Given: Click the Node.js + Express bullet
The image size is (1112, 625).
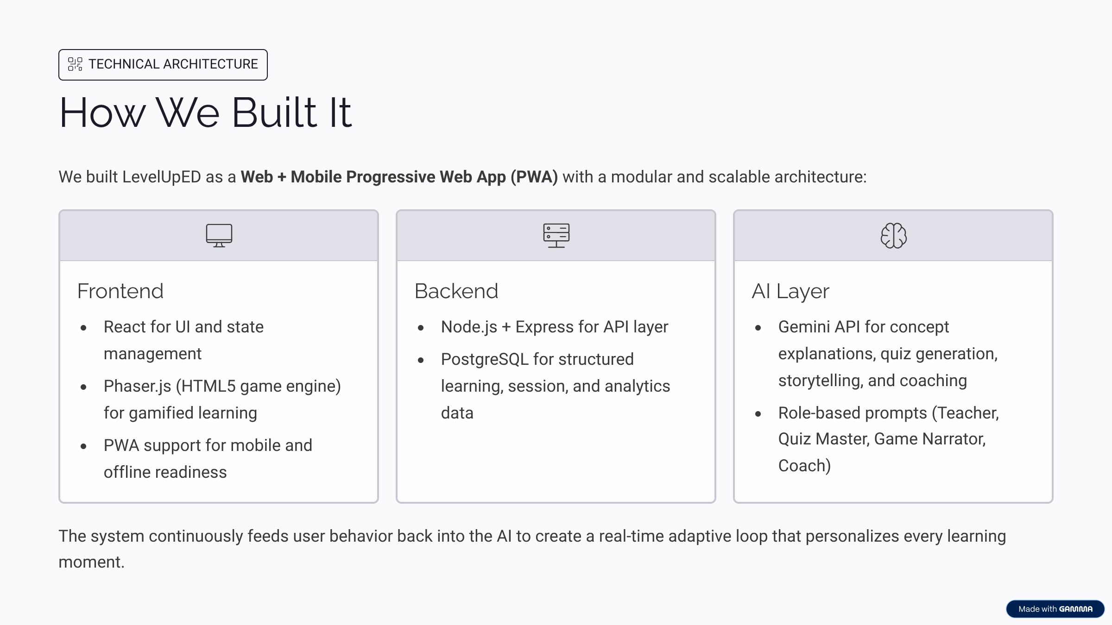Looking at the screenshot, I should (x=555, y=327).
